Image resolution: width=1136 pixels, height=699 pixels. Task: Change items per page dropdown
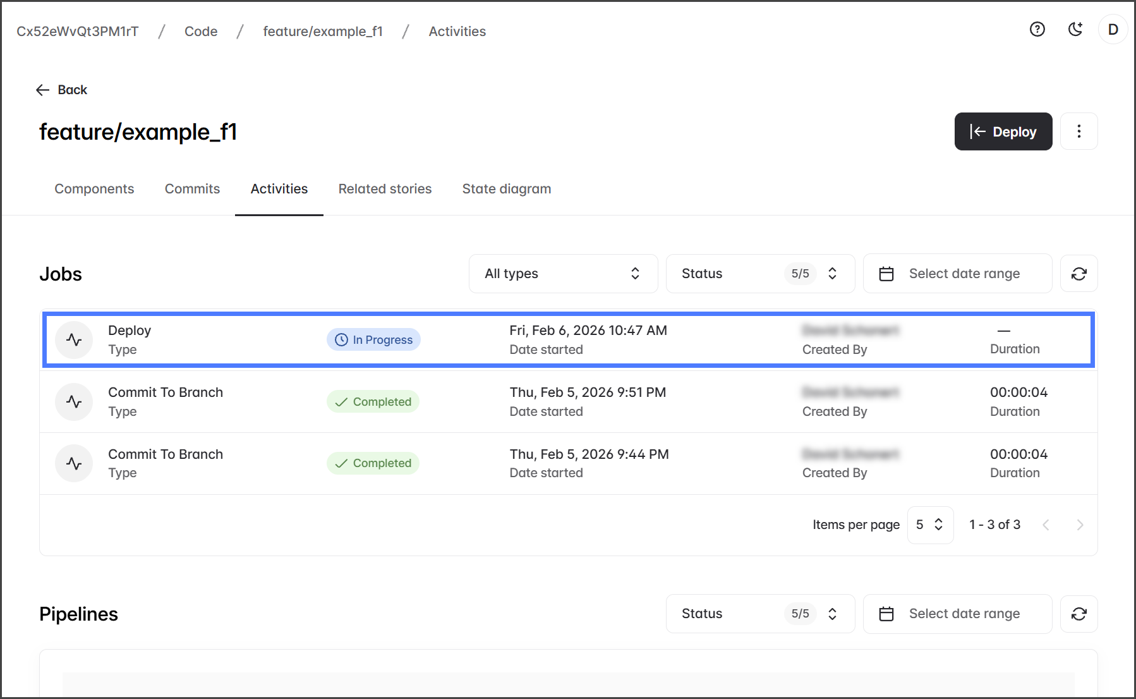(x=929, y=525)
